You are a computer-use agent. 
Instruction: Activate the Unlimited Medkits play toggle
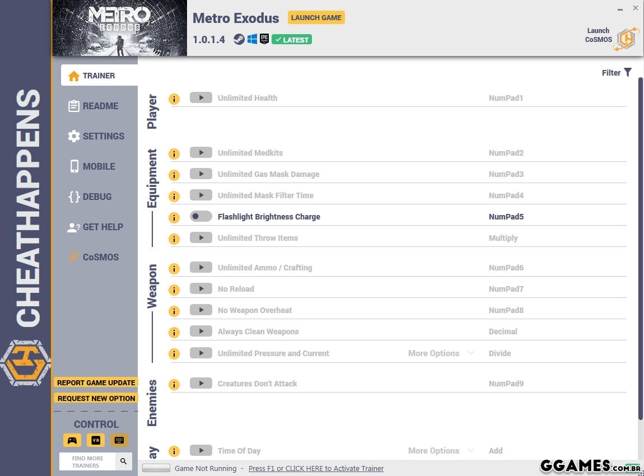[x=200, y=153]
